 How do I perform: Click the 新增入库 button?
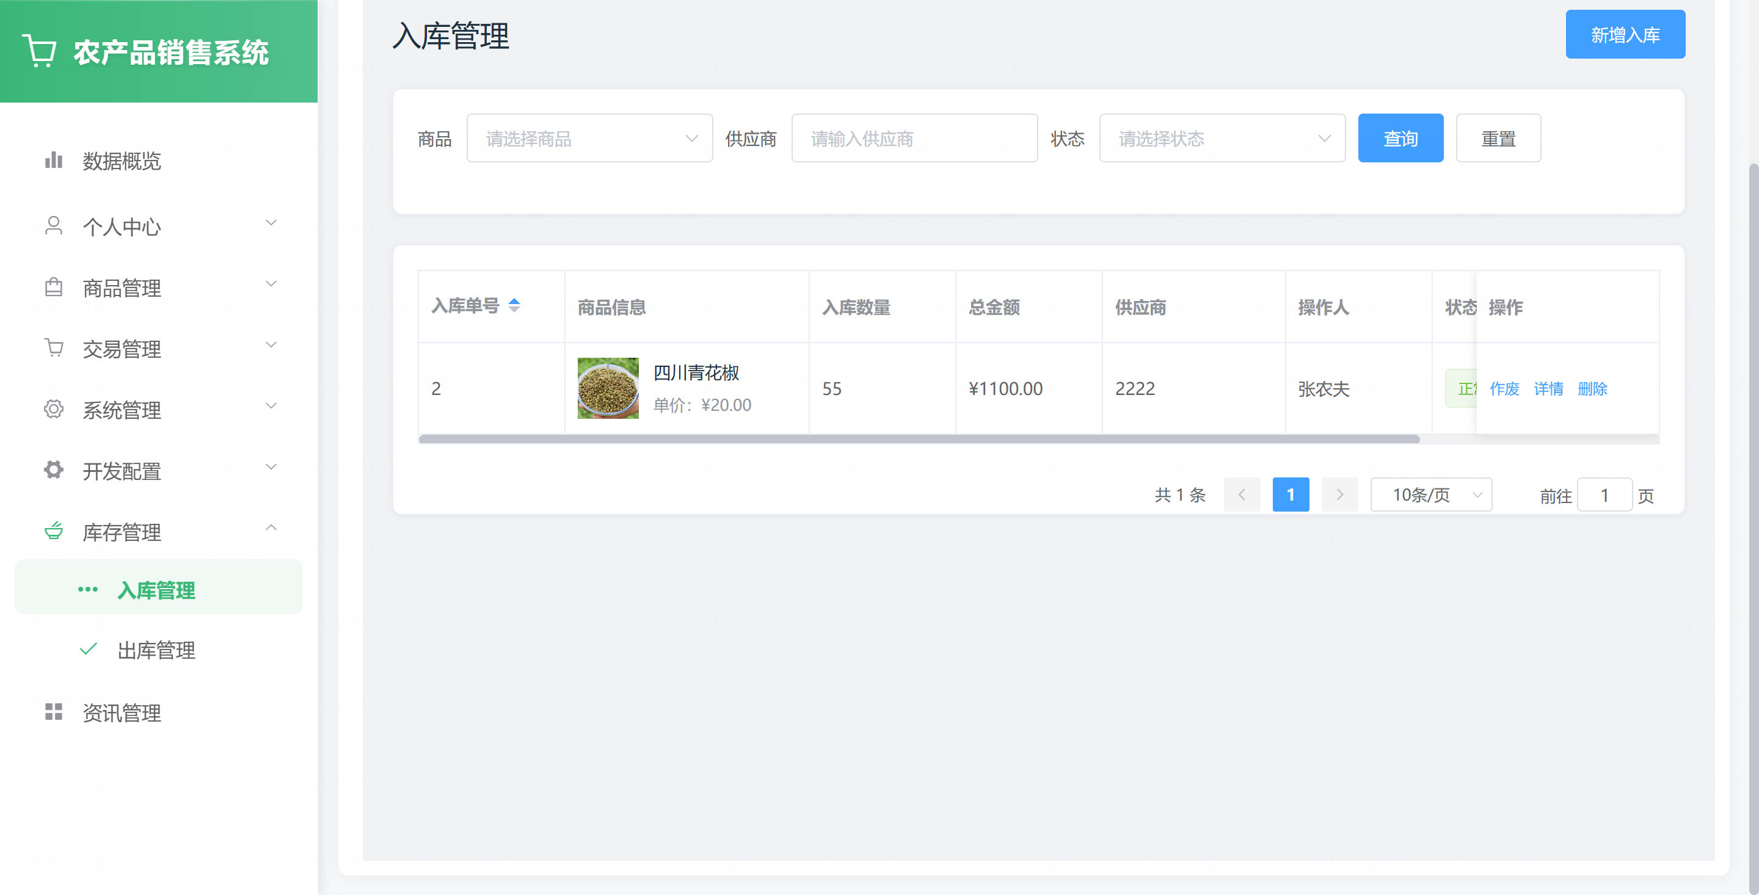tap(1625, 35)
